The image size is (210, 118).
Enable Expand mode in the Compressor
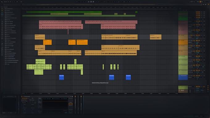coord(71,105)
